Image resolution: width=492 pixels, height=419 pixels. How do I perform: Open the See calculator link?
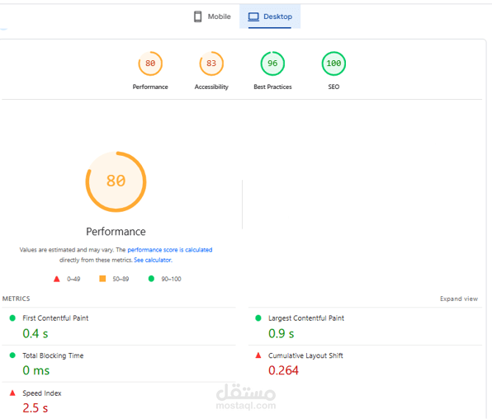pyautogui.click(x=153, y=260)
